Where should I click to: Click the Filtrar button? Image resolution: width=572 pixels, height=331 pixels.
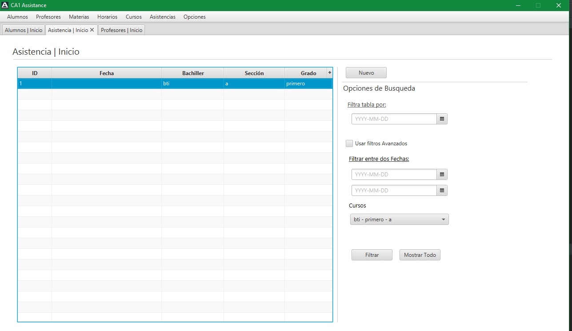(372, 255)
